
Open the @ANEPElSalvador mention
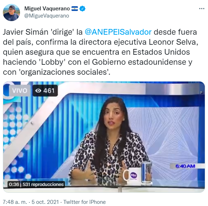point(118,32)
